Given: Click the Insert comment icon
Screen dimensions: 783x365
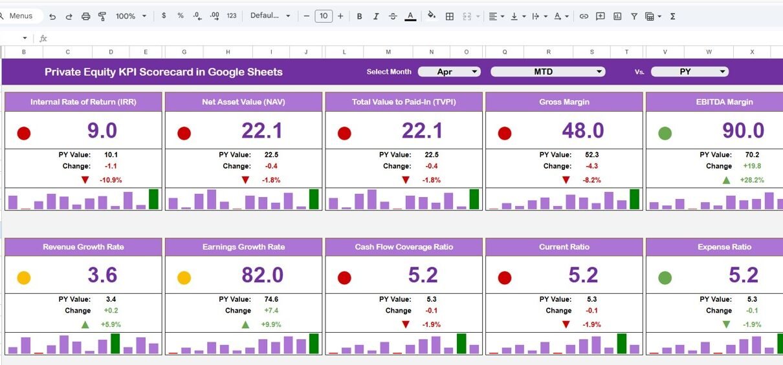Looking at the screenshot, I should click(601, 16).
